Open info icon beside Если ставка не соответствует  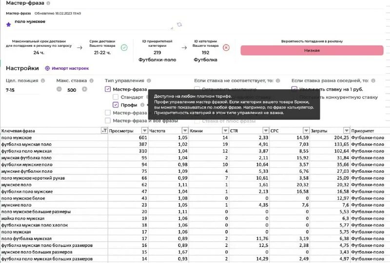[x=278, y=81]
